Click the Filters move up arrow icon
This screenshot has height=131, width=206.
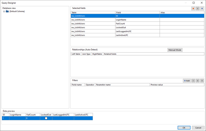pos(198,80)
